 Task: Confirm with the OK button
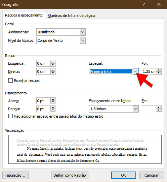(x=123, y=175)
